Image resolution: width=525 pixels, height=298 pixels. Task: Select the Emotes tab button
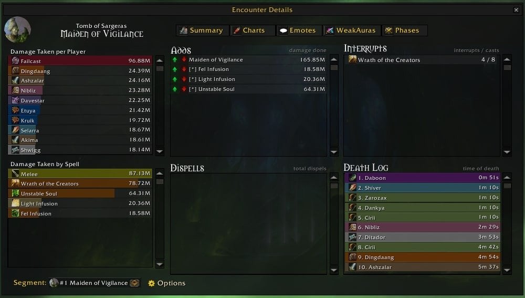[299, 30]
